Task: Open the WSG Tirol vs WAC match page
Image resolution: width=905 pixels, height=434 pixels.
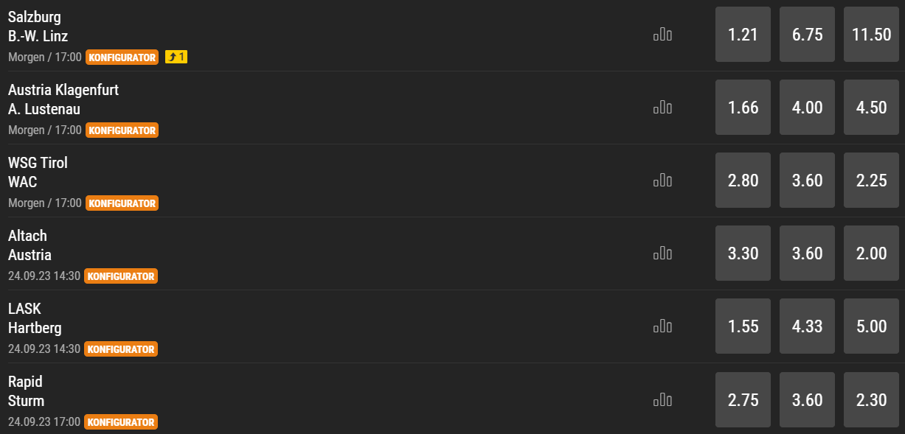Action: coord(38,172)
